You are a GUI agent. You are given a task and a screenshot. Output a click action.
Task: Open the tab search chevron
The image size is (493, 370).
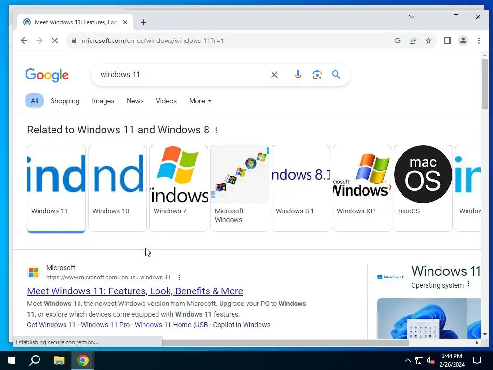point(412,17)
